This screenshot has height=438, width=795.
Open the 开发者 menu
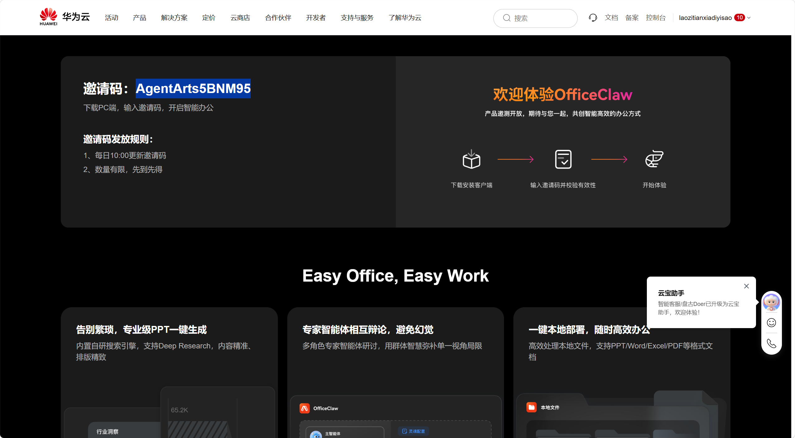[x=316, y=18]
